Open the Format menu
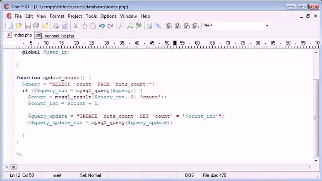 (57, 16)
